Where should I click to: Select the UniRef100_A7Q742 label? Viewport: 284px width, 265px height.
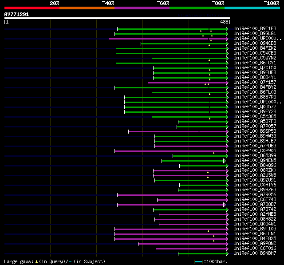coord(255,210)
